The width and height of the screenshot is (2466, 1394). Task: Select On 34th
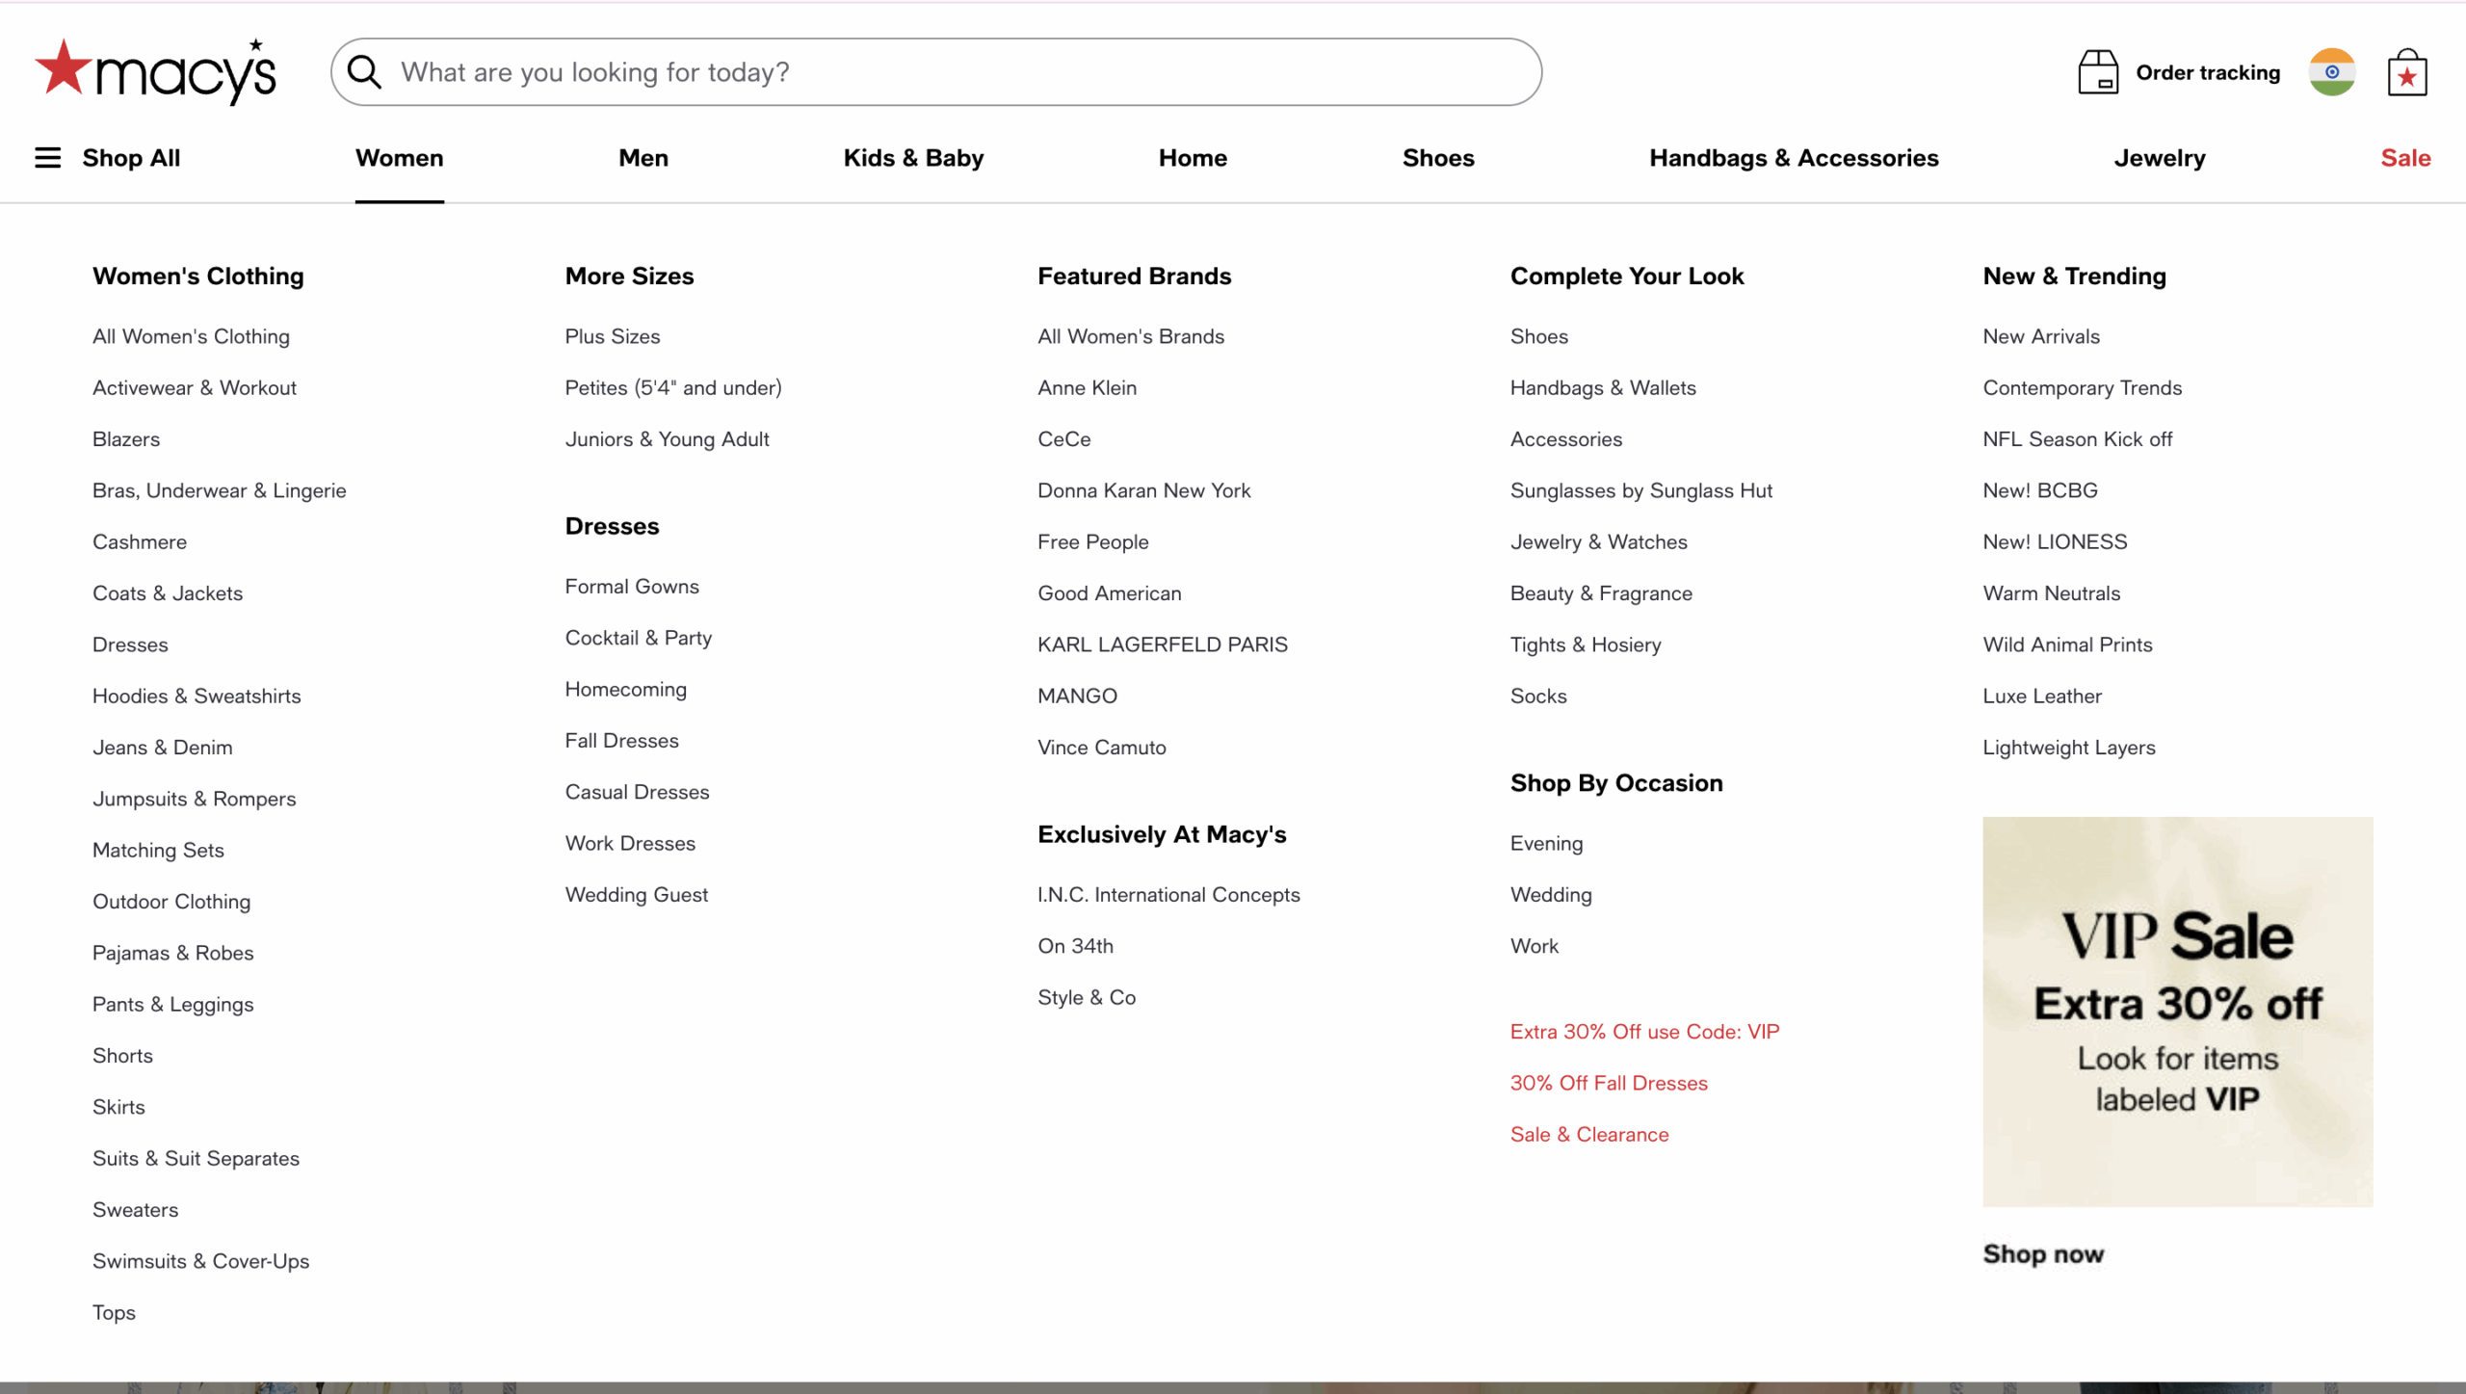coord(1076,946)
